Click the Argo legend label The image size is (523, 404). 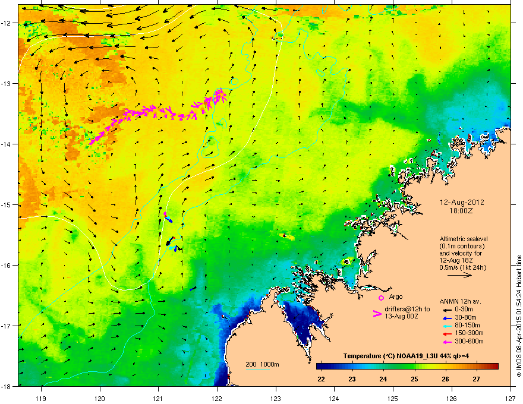[x=396, y=296]
